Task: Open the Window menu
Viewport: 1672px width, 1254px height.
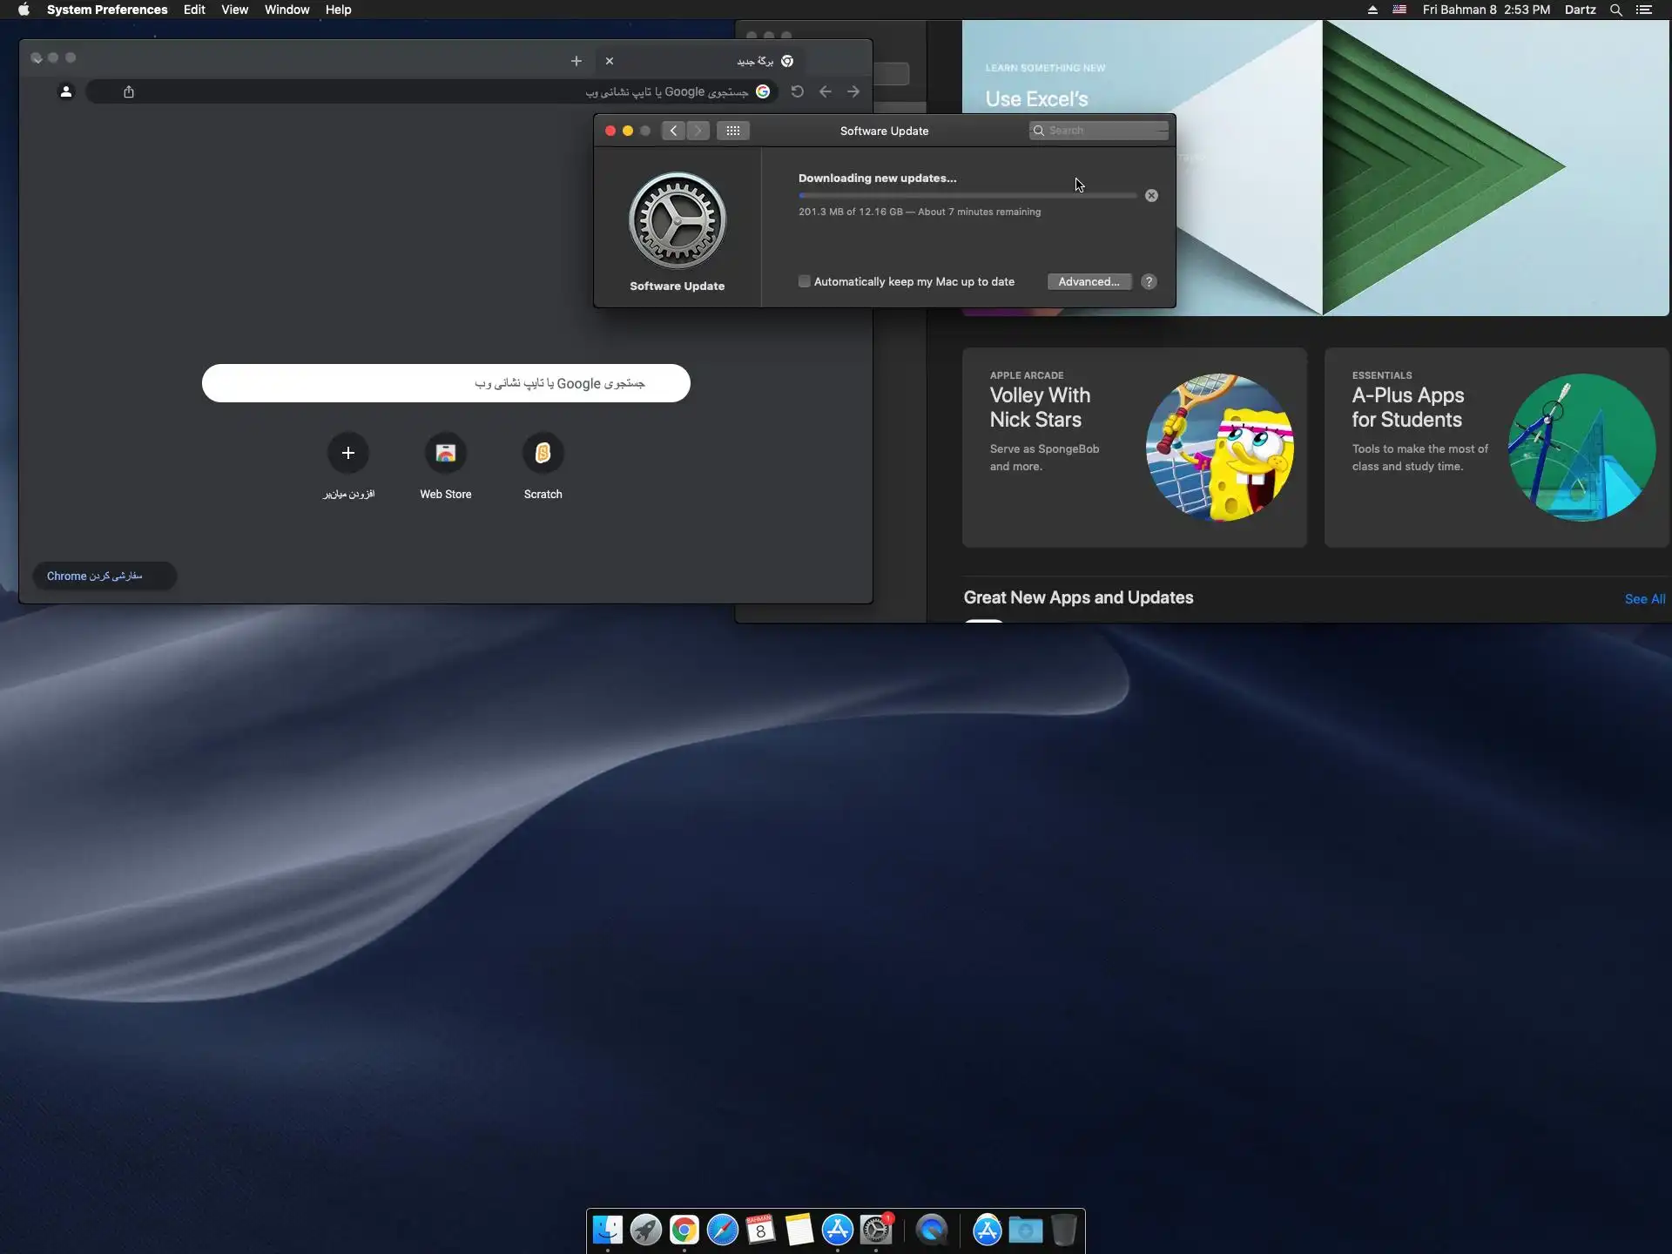Action: (287, 10)
